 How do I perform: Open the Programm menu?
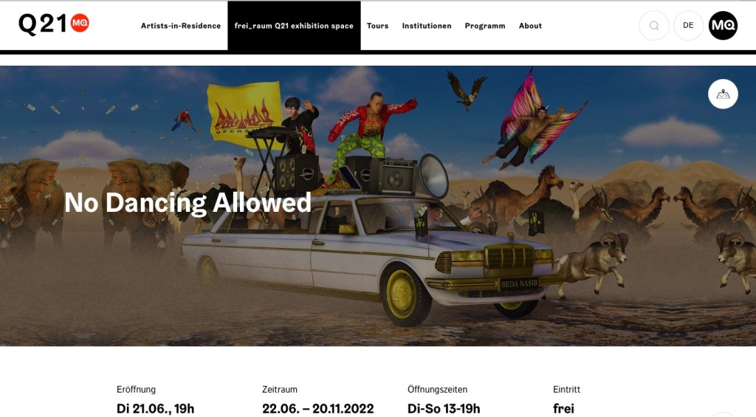(485, 26)
